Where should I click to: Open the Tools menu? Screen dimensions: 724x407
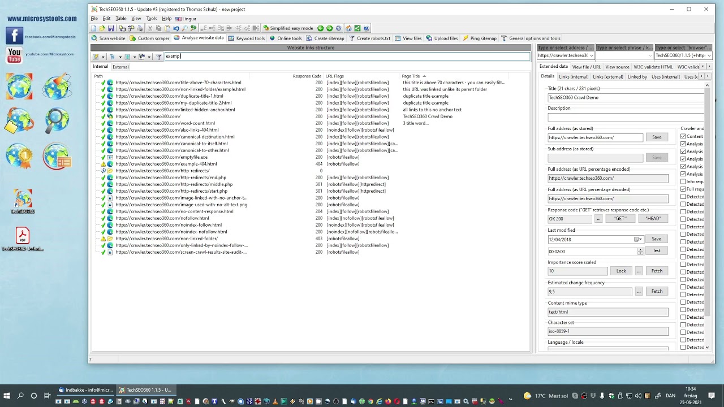[152, 19]
